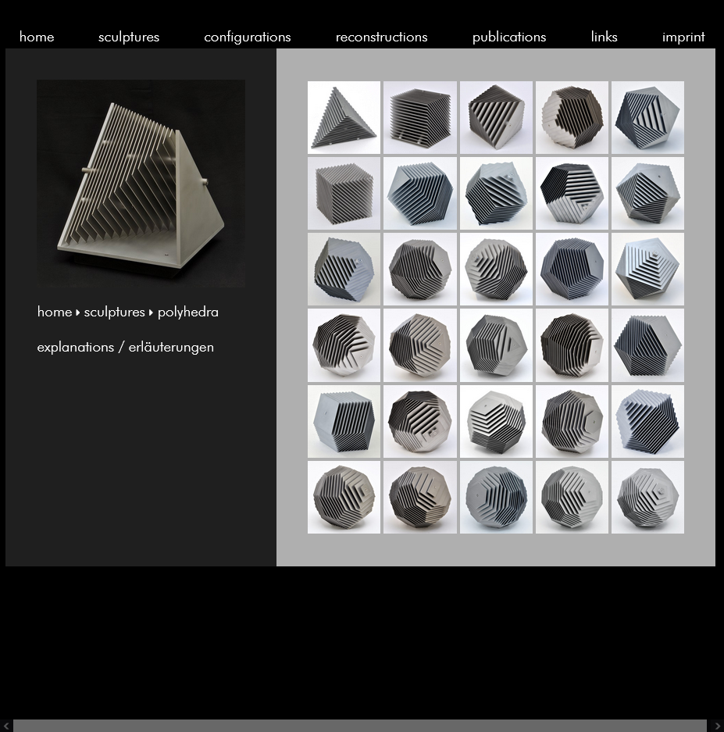The height and width of the screenshot is (732, 724).
Task: Select fifth-row last thumbnail polyhedron
Action: coord(648,422)
